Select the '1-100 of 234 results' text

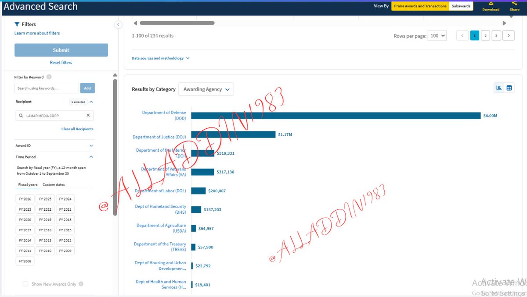152,36
